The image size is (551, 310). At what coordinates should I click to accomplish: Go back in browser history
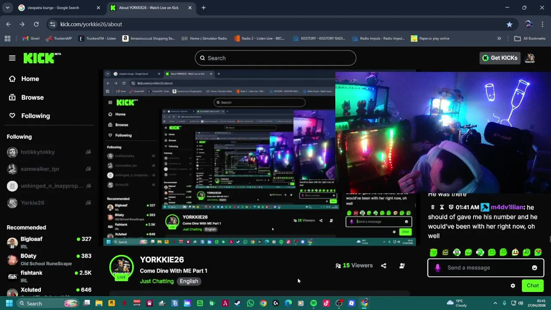[x=9, y=24]
